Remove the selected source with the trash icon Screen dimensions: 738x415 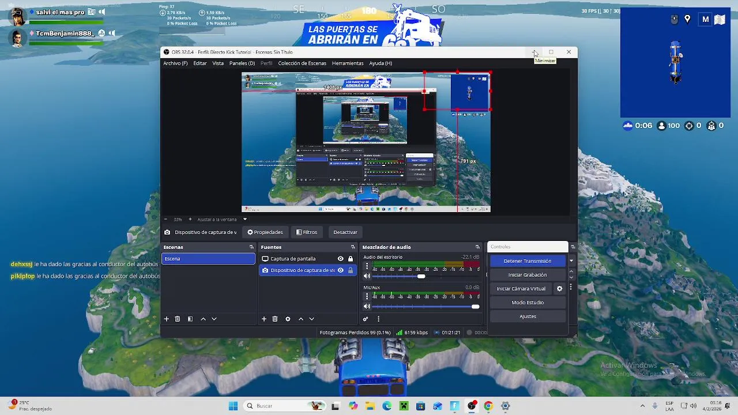pos(275,319)
